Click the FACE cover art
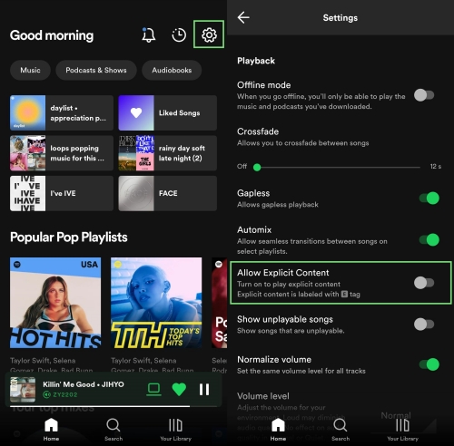The width and height of the screenshot is (454, 446). point(136,193)
